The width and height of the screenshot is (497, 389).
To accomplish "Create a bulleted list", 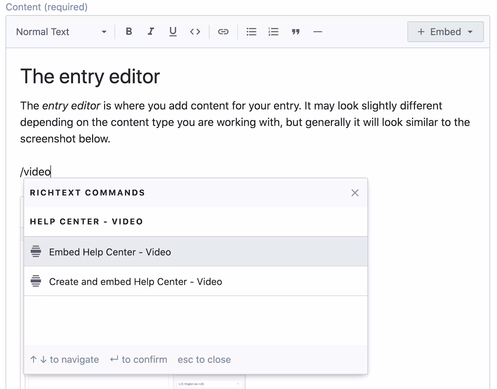I will [252, 32].
